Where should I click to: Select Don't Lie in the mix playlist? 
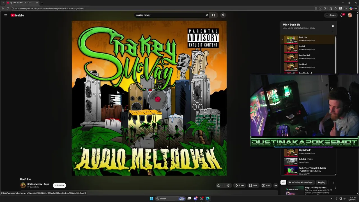(x=308, y=39)
